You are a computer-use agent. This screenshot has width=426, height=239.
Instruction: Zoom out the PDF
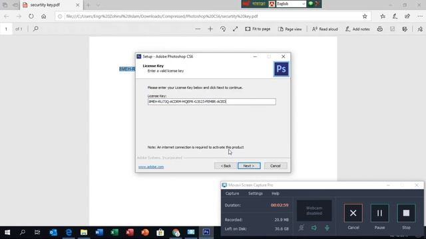tap(198, 29)
